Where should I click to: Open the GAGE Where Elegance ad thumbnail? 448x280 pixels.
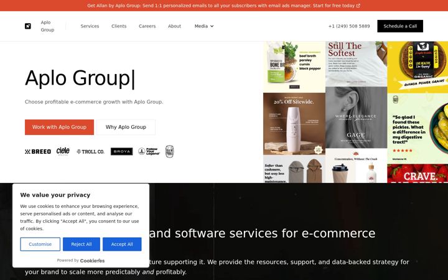click(x=357, y=118)
